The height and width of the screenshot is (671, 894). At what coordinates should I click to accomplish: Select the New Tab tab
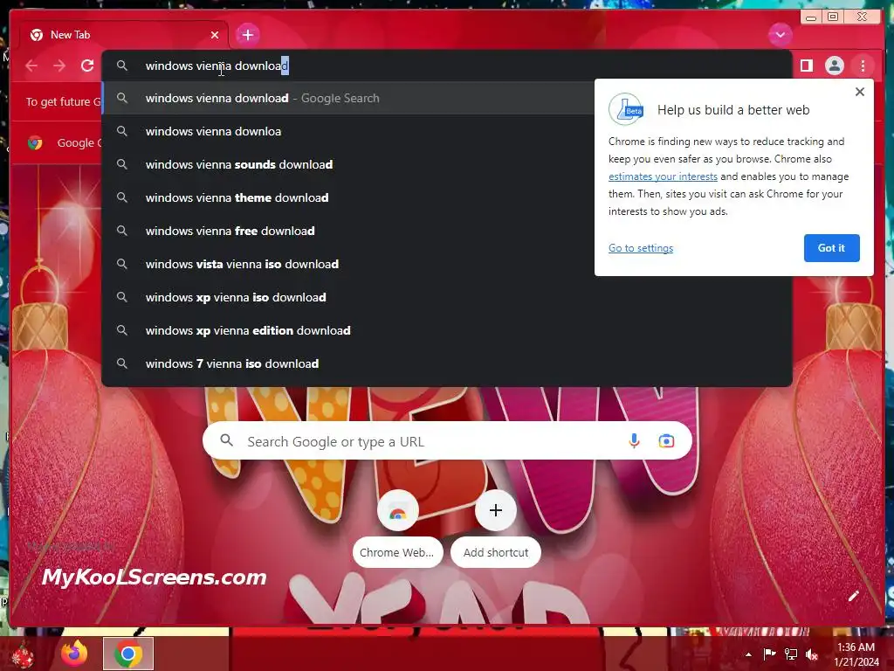click(124, 35)
